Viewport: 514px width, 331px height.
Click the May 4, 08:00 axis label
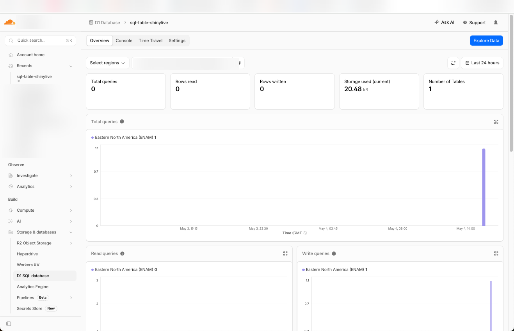pos(398,228)
